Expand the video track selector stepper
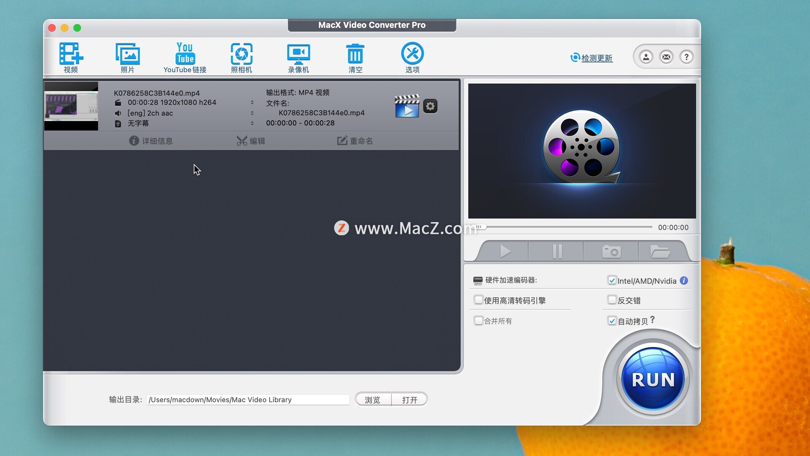810x456 pixels. point(252,102)
